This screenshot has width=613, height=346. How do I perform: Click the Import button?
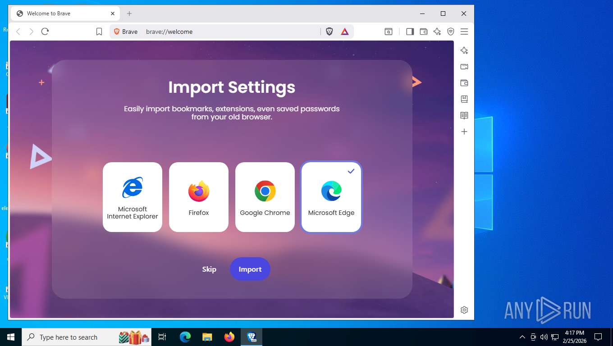(x=250, y=269)
